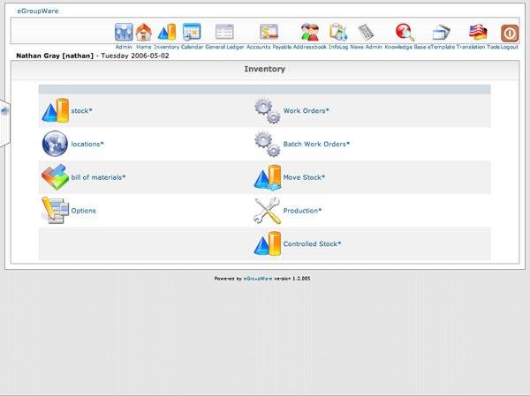Open the InfoLog clipboard icon
Image resolution: width=530 pixels, height=396 pixels.
click(338, 32)
